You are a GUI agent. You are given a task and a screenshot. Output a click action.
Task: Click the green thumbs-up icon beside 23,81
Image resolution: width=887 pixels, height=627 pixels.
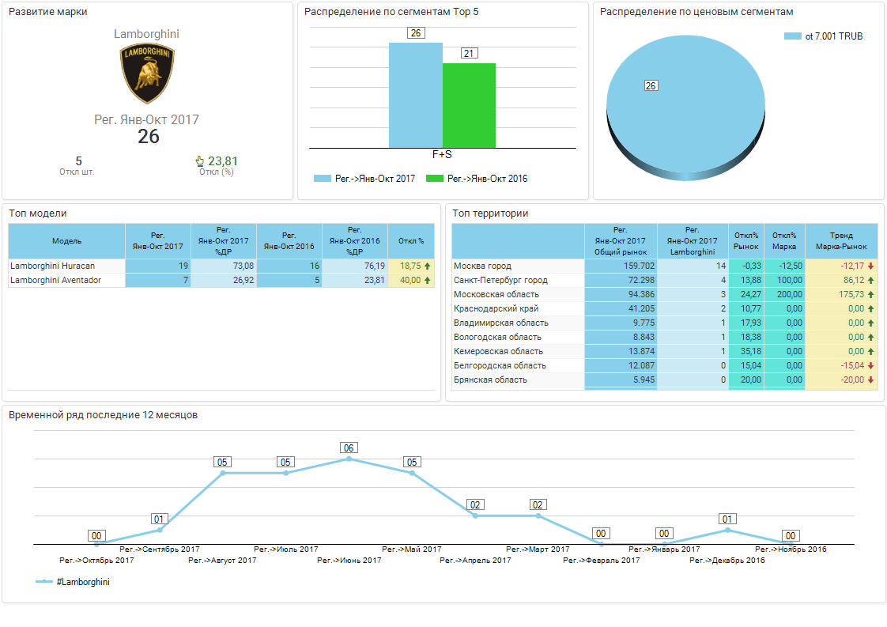(200, 161)
